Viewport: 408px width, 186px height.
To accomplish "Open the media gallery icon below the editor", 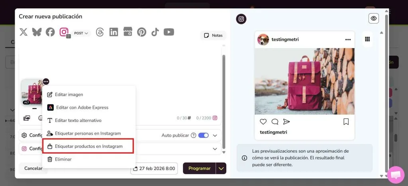I will tap(27, 118).
